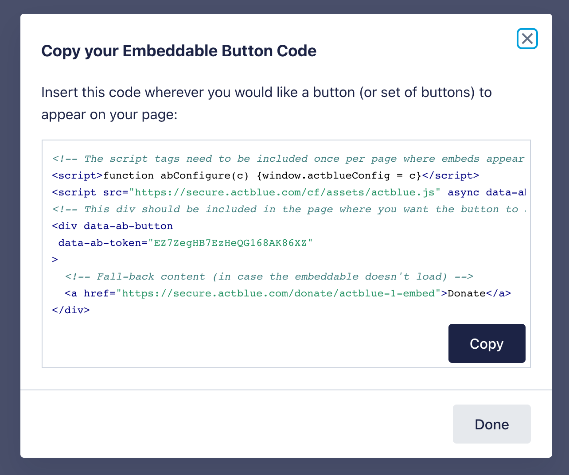Click the "Copy your Embeddable Button Code" heading
This screenshot has height=475, width=569.
(179, 51)
